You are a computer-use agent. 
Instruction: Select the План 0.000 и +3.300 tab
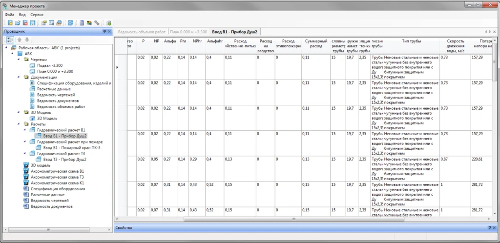[186, 31]
